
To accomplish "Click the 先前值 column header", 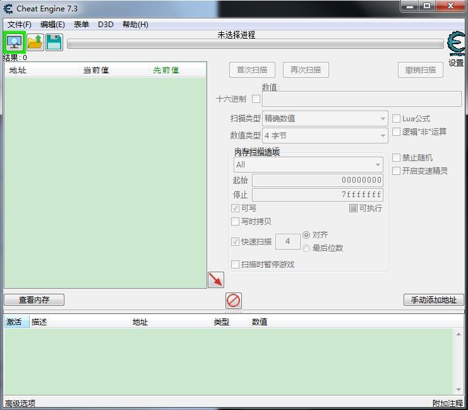I will pos(177,70).
